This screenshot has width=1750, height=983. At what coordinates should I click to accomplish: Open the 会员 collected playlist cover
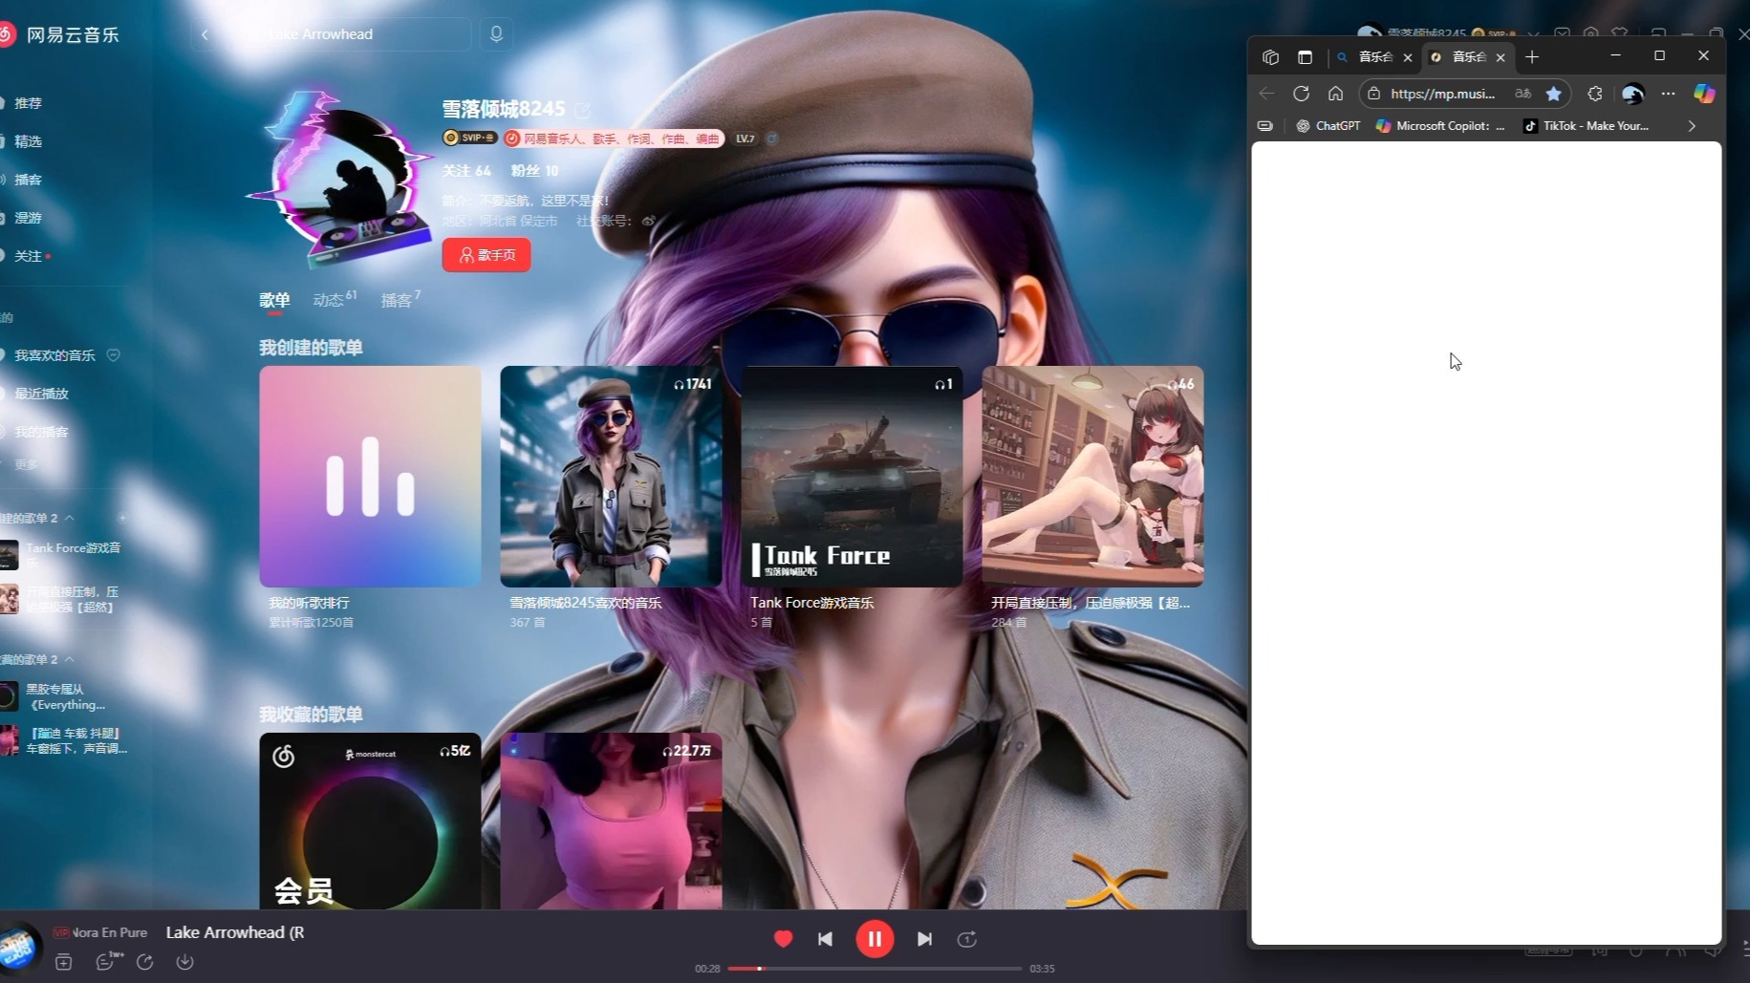point(370,822)
